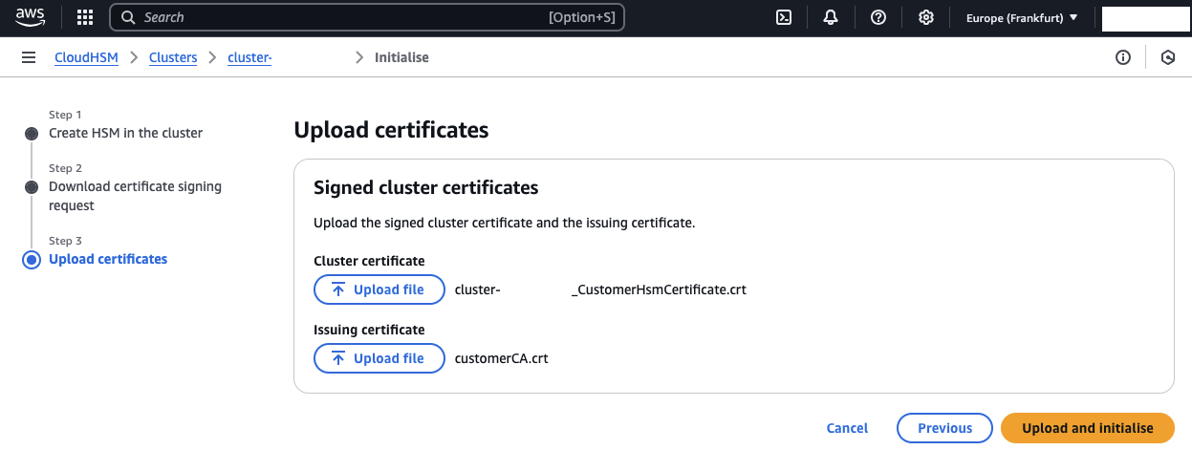Open the settings gear icon
This screenshot has width=1192, height=450.
pos(925,17)
